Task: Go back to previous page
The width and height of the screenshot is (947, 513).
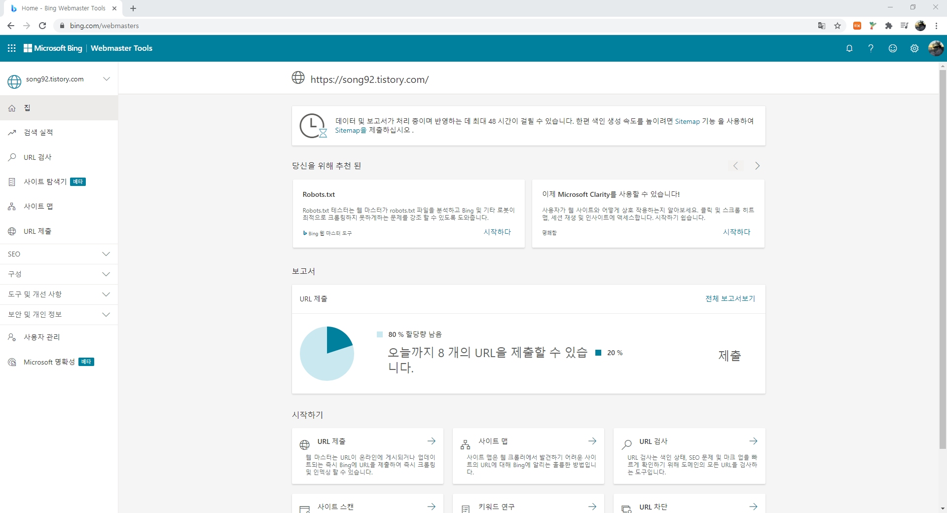Action: pyautogui.click(x=11, y=26)
